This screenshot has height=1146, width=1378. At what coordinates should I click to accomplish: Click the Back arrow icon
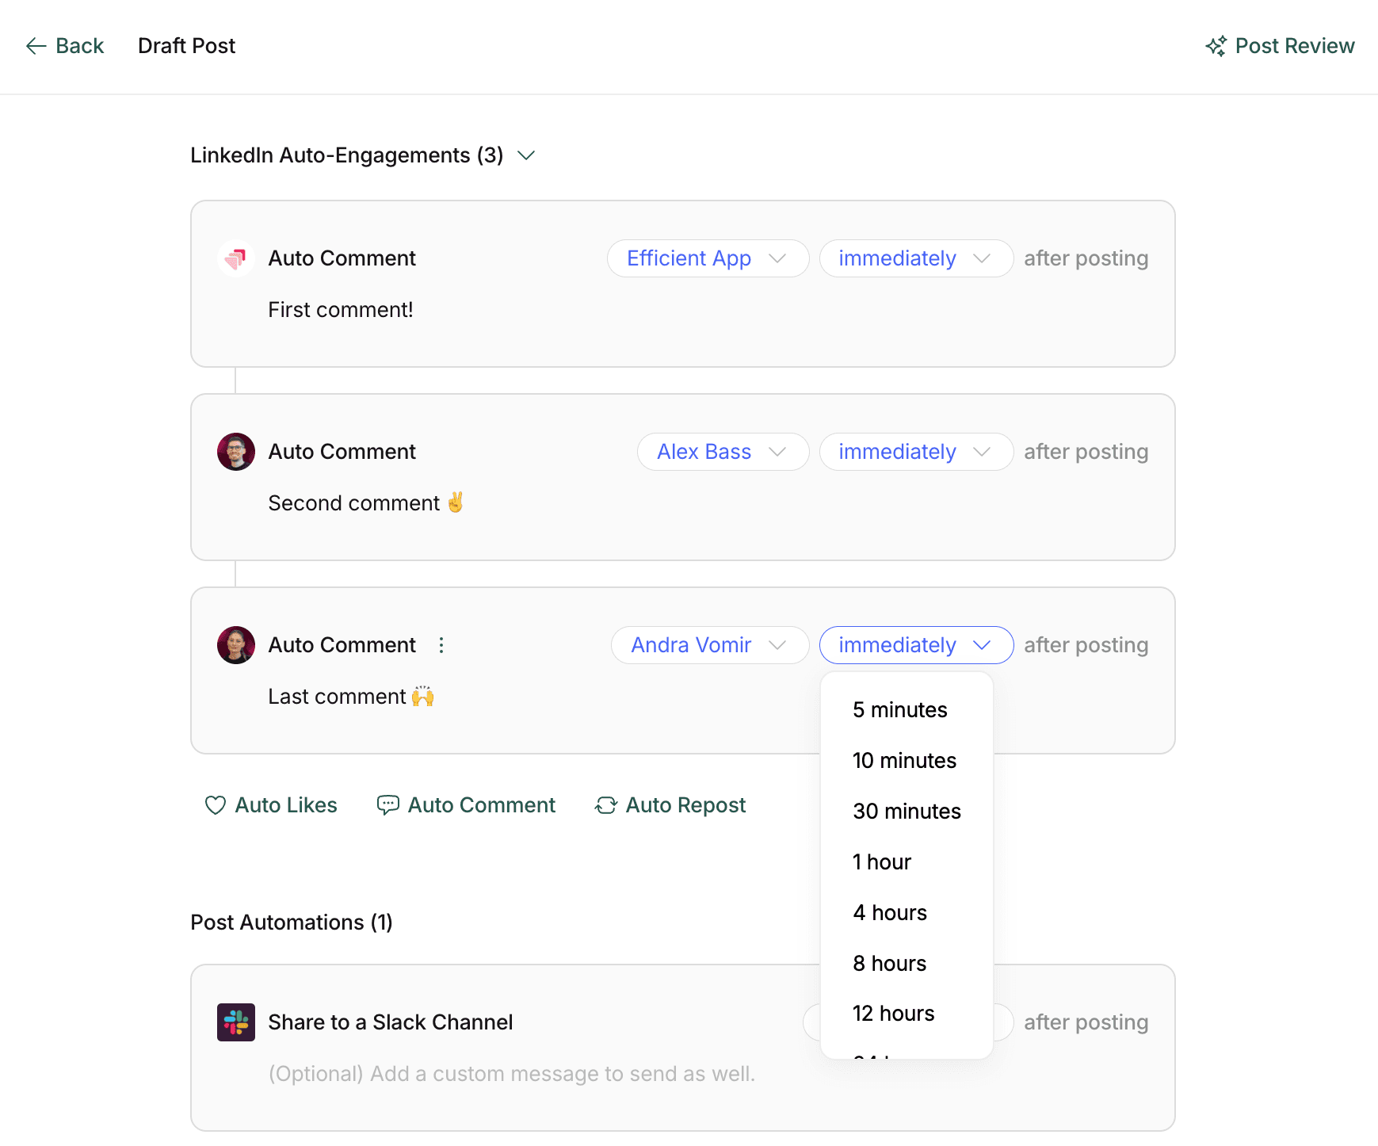[x=36, y=46]
